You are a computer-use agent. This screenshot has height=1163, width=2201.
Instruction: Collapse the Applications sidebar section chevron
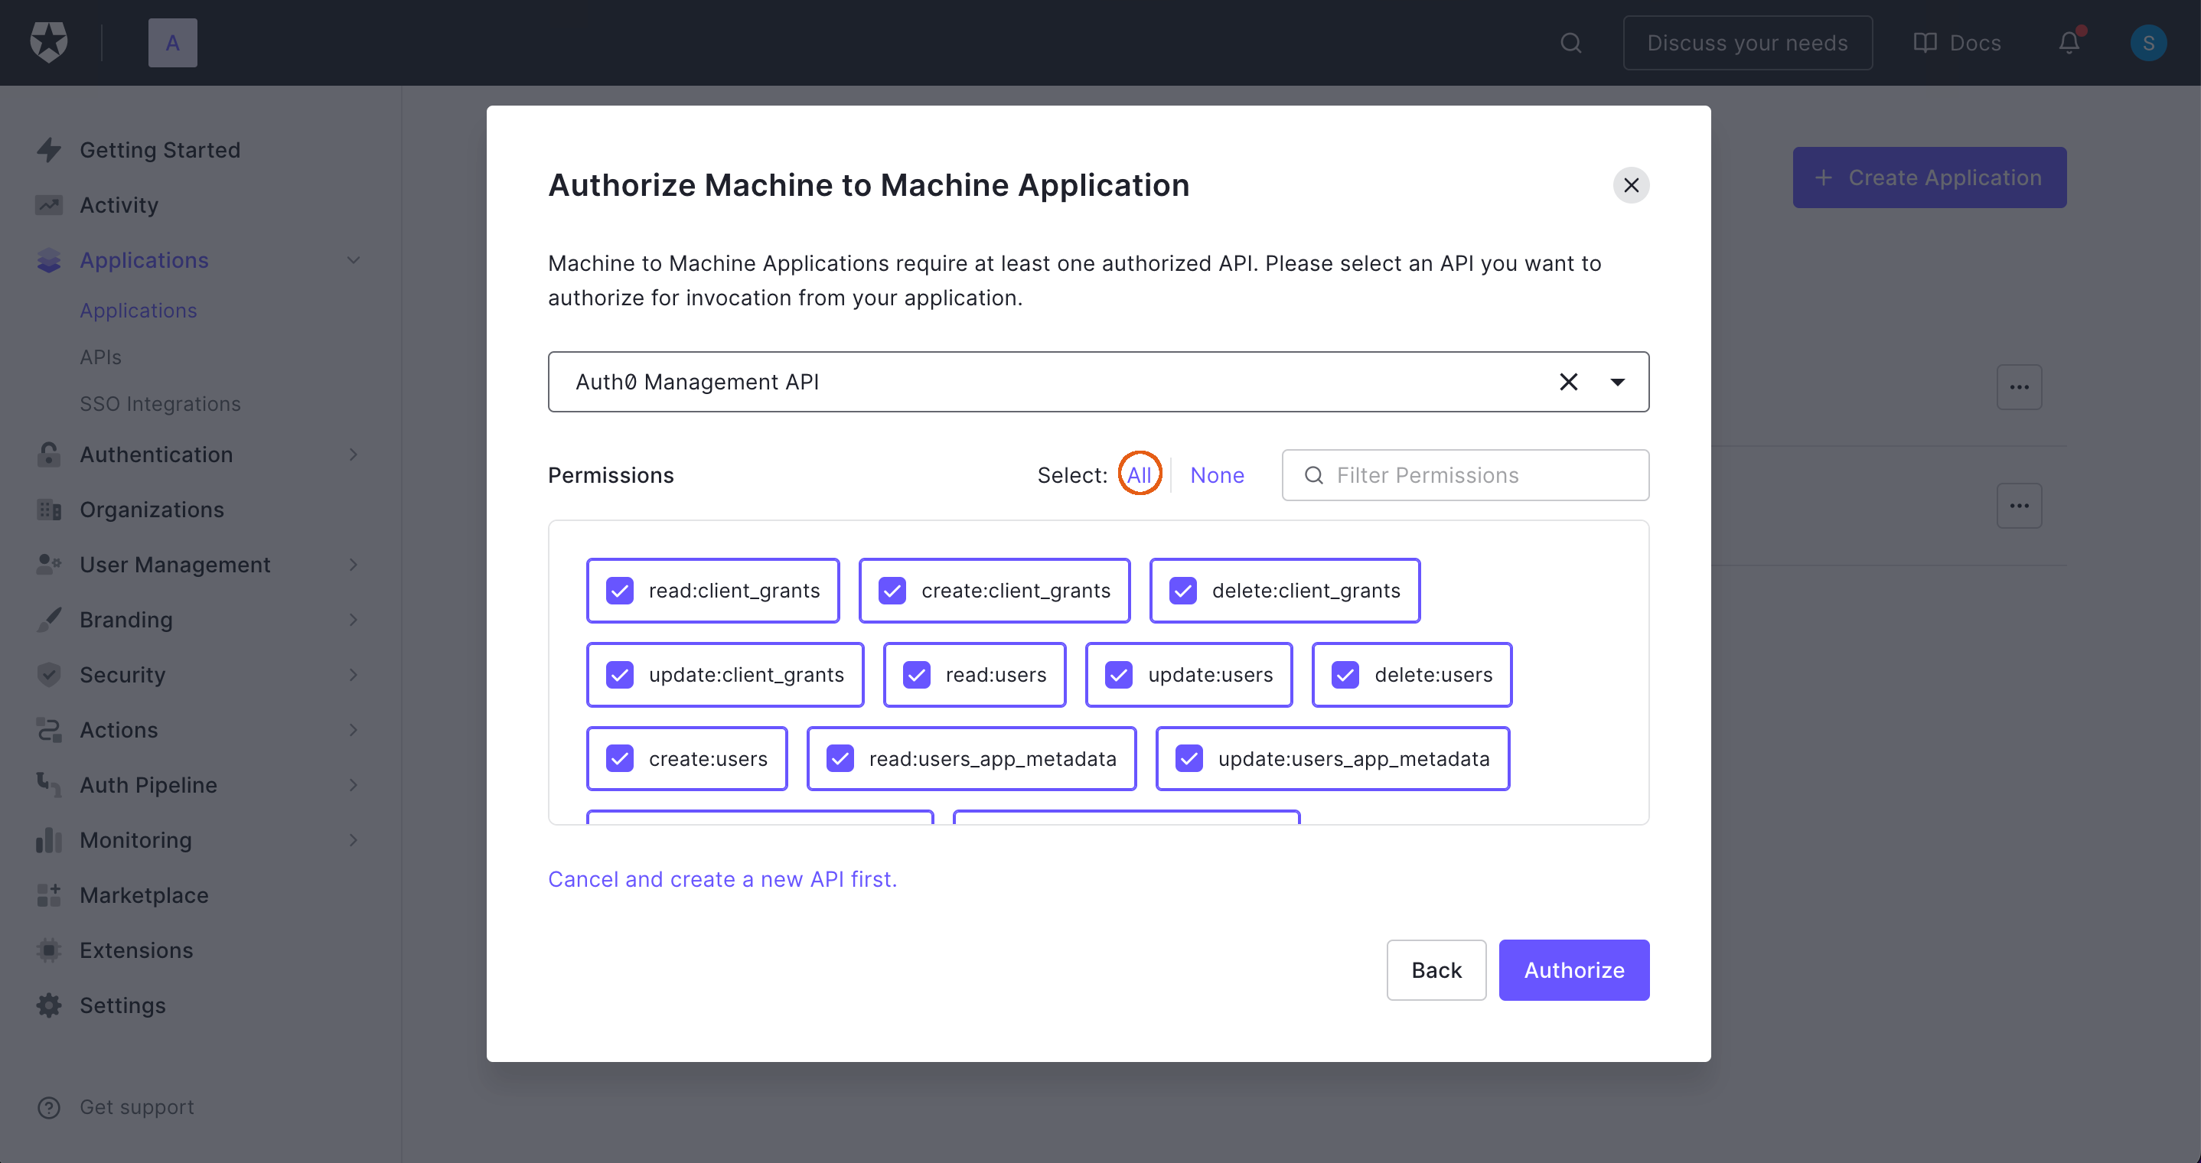pyautogui.click(x=353, y=260)
